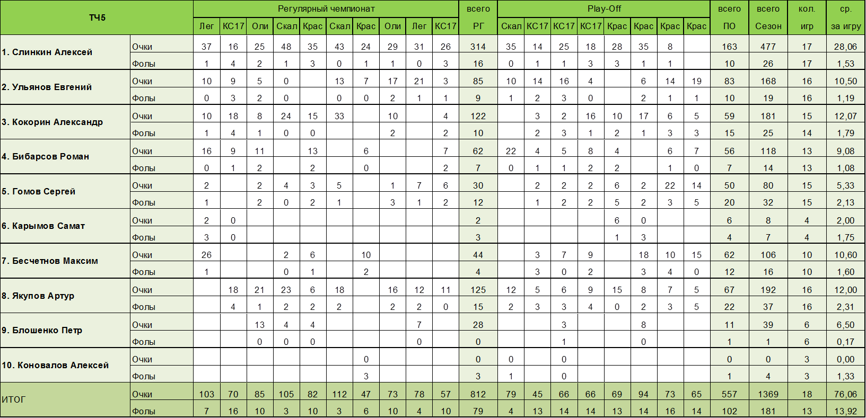Select the кол. игр column header
The image size is (866, 418).
[807, 17]
